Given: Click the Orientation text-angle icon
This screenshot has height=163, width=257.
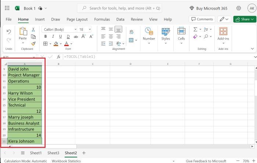Looking at the screenshot, I should pyautogui.click(x=118, y=44).
